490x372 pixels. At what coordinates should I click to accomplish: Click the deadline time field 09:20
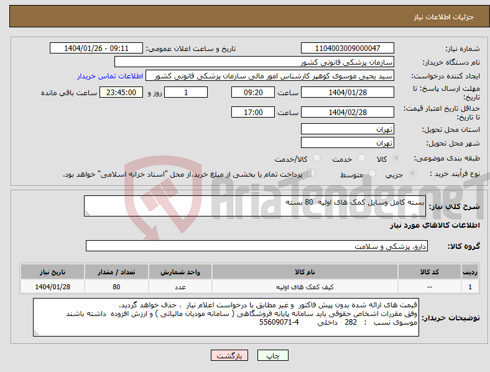pyautogui.click(x=253, y=93)
